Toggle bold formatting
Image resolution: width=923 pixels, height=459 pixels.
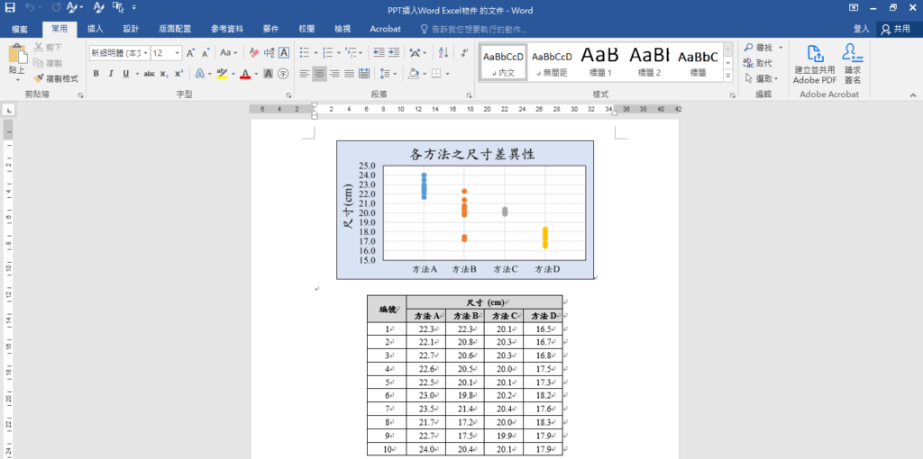96,74
